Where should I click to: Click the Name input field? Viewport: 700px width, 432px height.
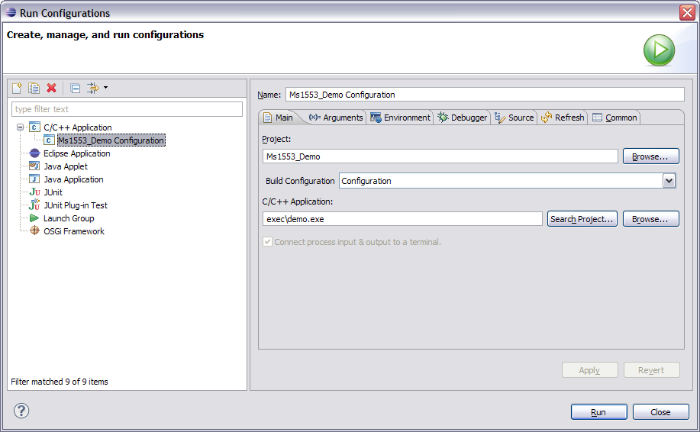pos(485,94)
